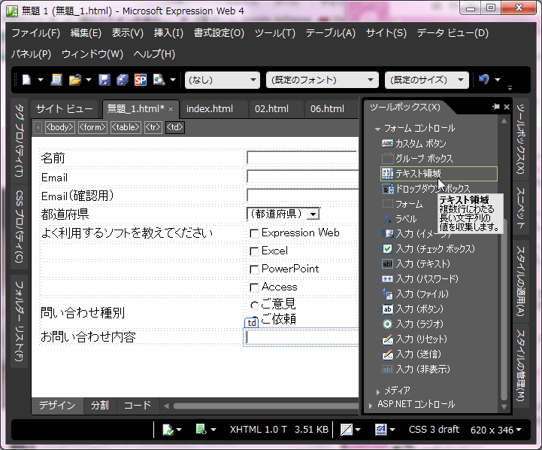542x450 pixels.
Task: Check the Excel checkbox
Action: [254, 251]
